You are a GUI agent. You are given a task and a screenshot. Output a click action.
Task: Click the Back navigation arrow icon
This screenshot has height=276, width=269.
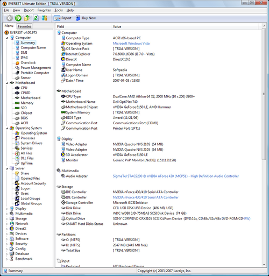tap(9, 18)
